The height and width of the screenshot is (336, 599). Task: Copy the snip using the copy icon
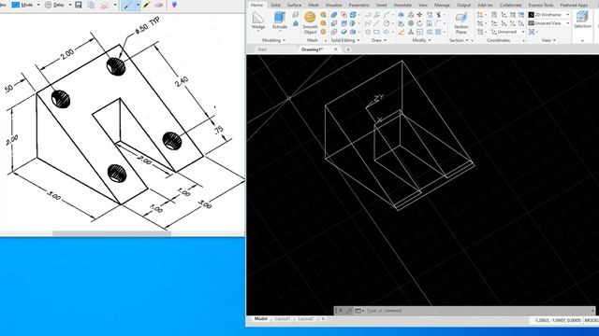91,5
